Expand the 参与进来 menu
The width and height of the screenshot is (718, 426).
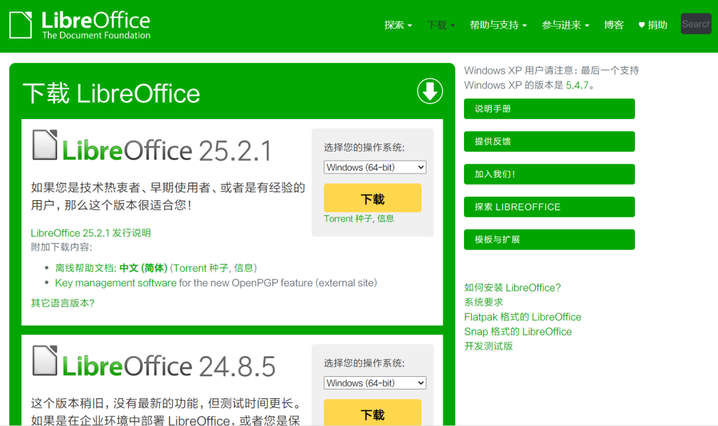(565, 25)
